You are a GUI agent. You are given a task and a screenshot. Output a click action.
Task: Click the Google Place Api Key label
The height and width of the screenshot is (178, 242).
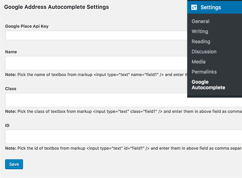[27, 26]
